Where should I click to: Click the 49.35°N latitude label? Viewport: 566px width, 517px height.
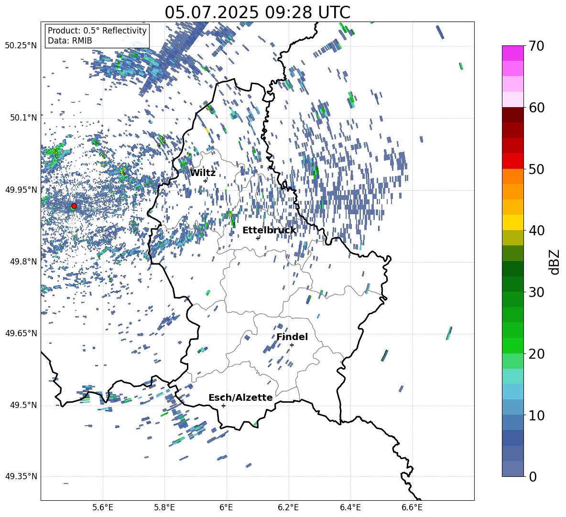(x=21, y=476)
